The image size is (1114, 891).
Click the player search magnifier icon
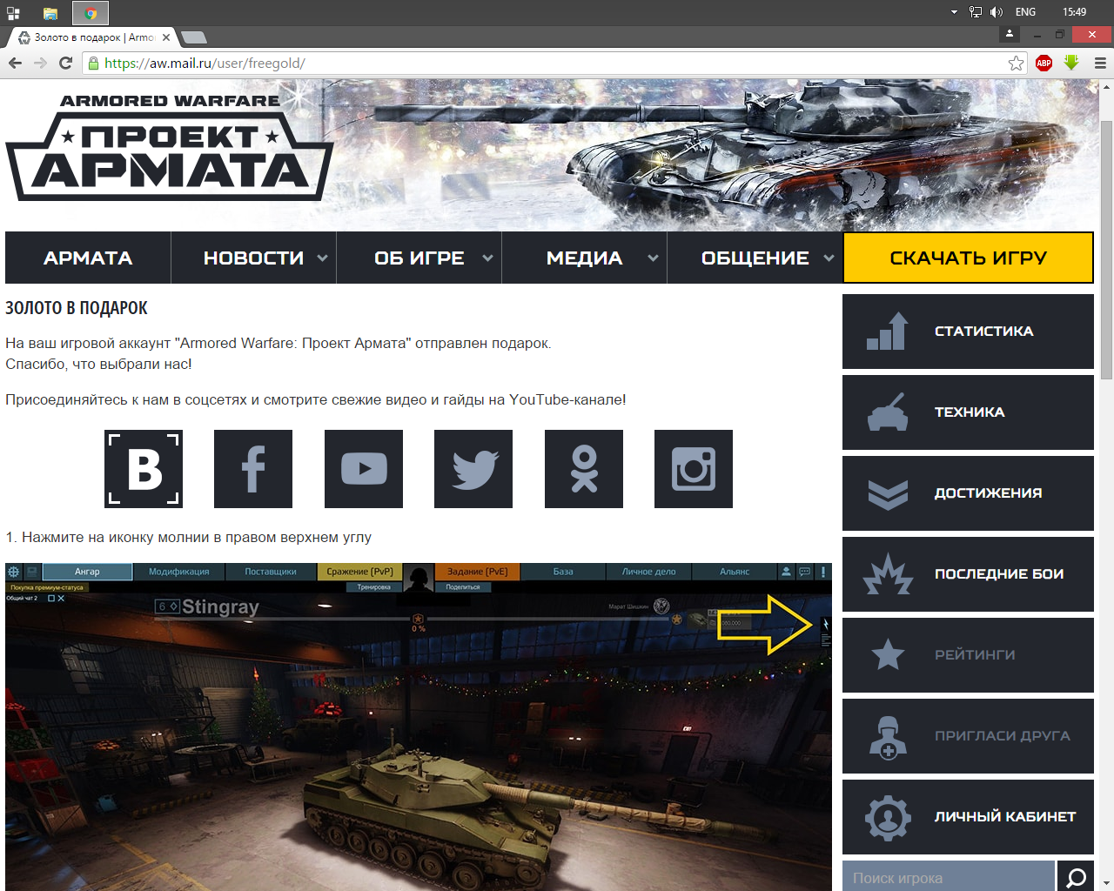coord(1076,877)
